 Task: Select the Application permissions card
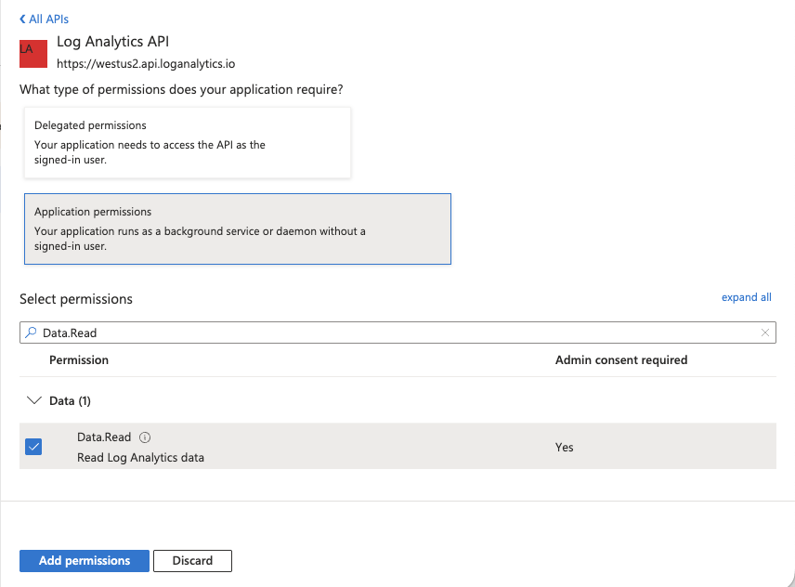point(237,228)
